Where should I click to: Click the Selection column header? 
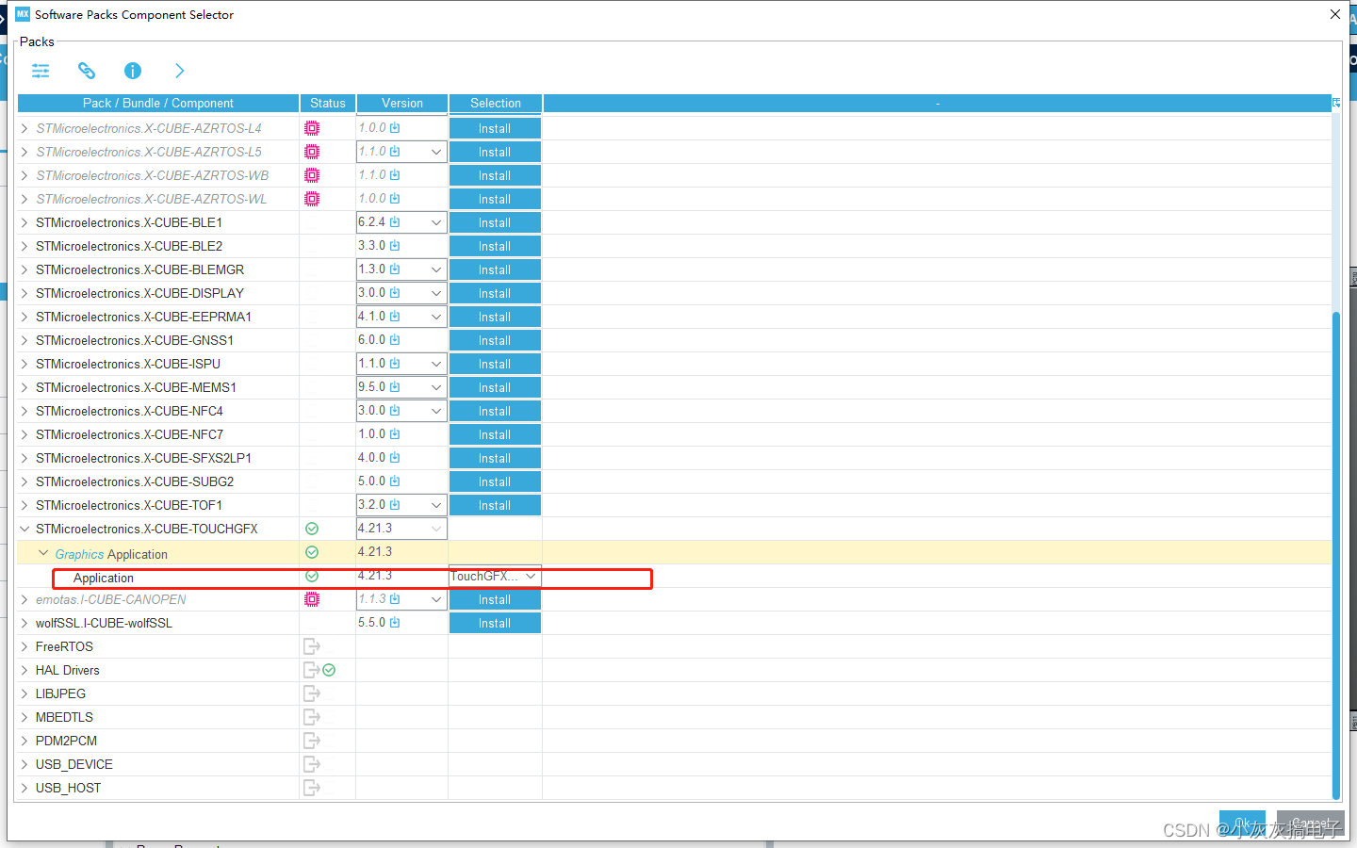496,103
